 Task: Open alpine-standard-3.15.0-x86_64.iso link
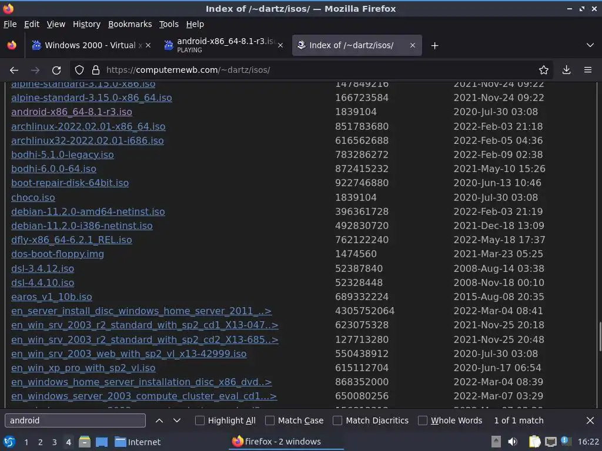(x=91, y=98)
